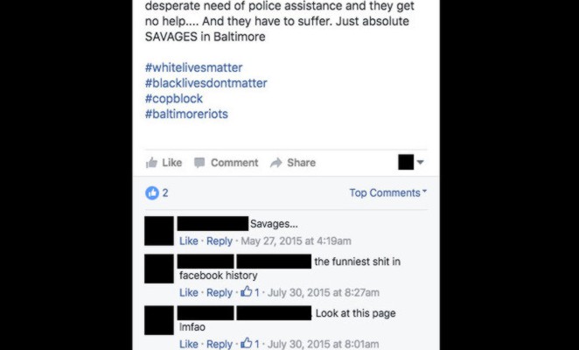Like the 'funniest shit in facebook history' comment

pos(189,292)
